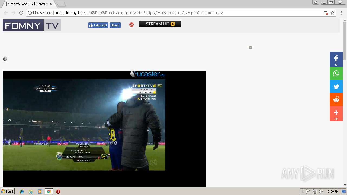Open volume control in tray

pyautogui.click(x=321, y=191)
